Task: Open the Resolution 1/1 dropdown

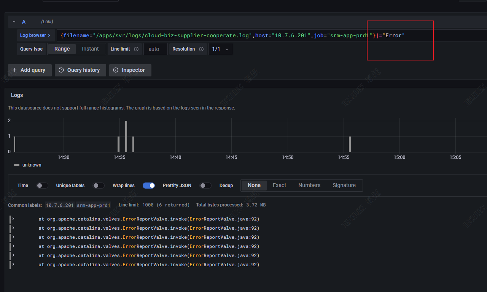Action: [x=221, y=49]
